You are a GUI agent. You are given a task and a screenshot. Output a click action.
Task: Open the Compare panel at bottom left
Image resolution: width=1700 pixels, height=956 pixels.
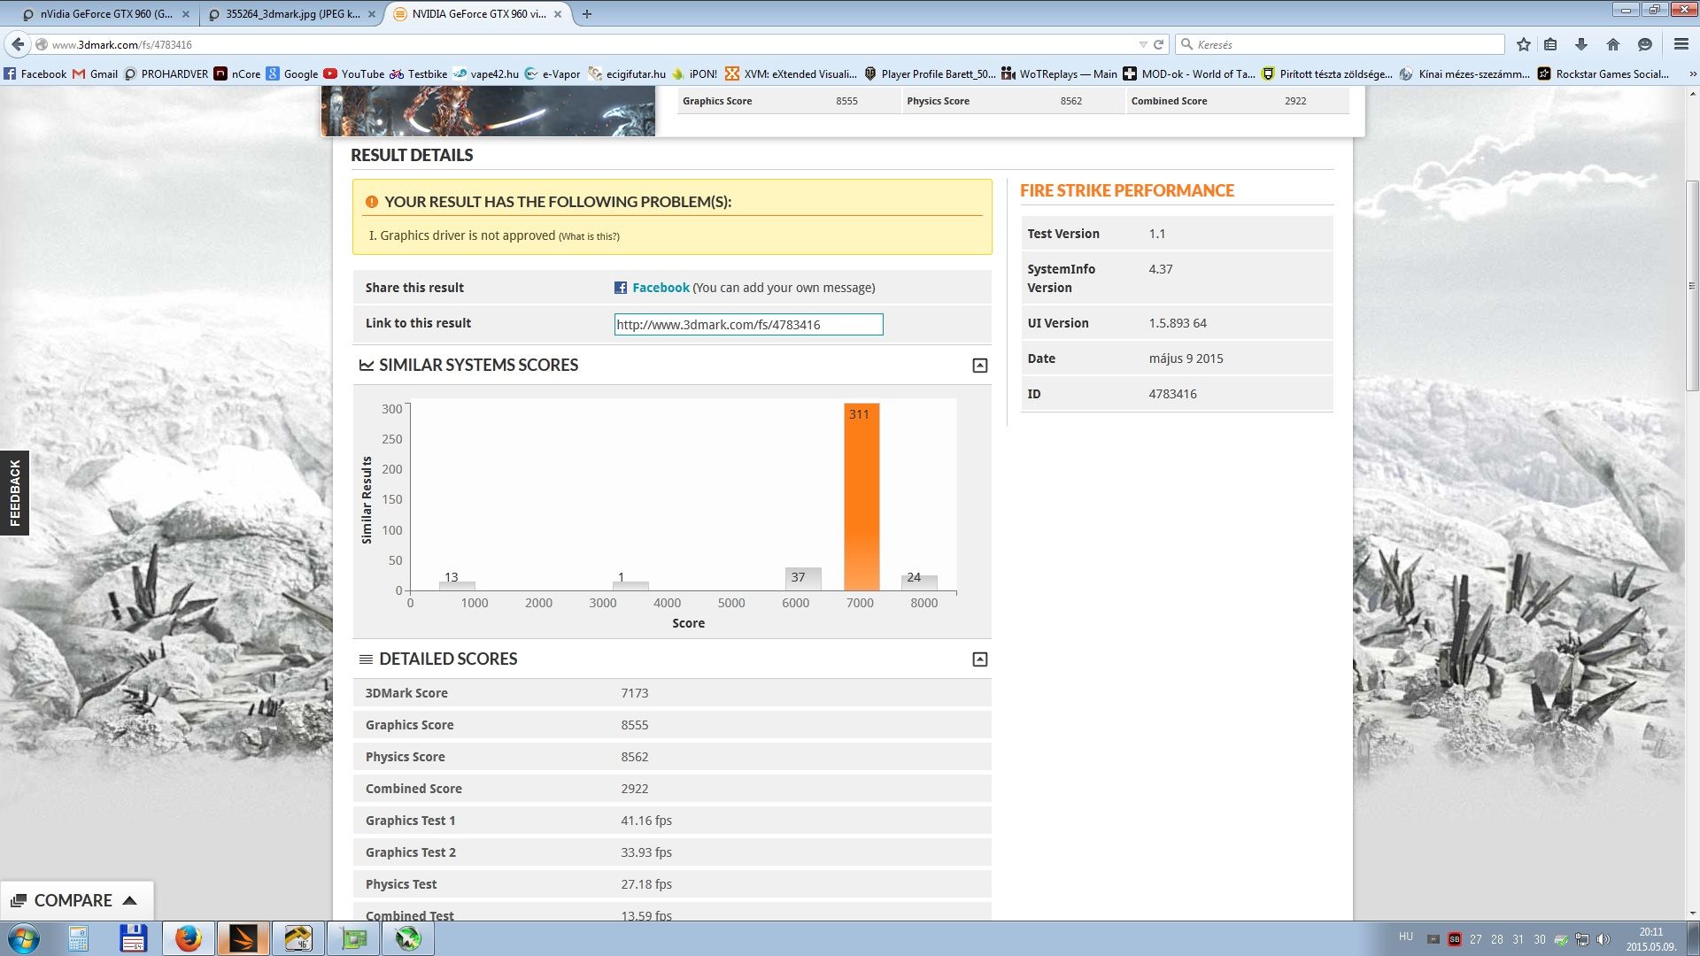coord(75,900)
